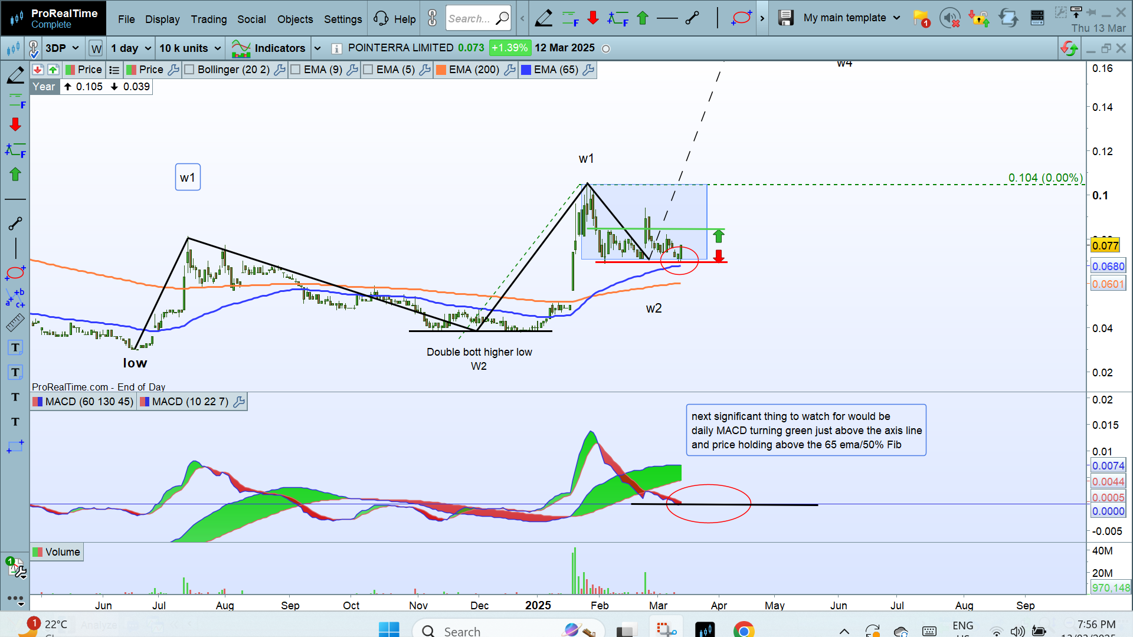The width and height of the screenshot is (1133, 637).
Task: Open the My main template dropdown
Action: tap(852, 18)
